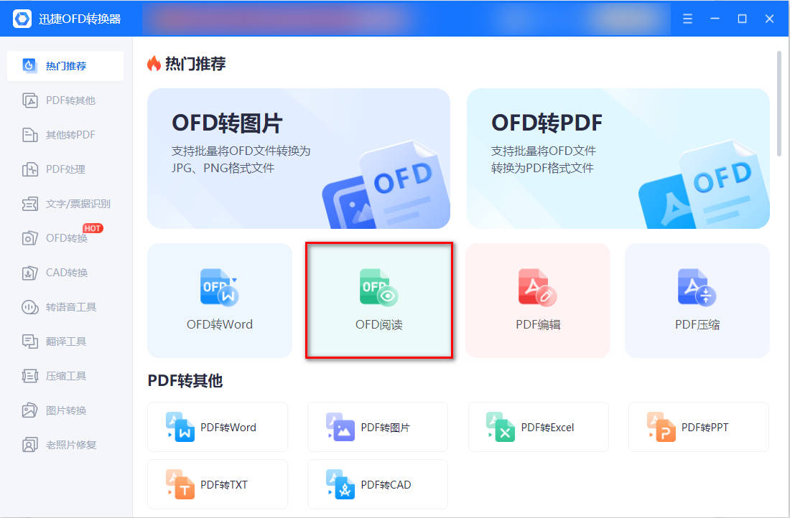This screenshot has width=790, height=518.
Task: Open the 转语音工具 sidebar section
Action: point(65,306)
